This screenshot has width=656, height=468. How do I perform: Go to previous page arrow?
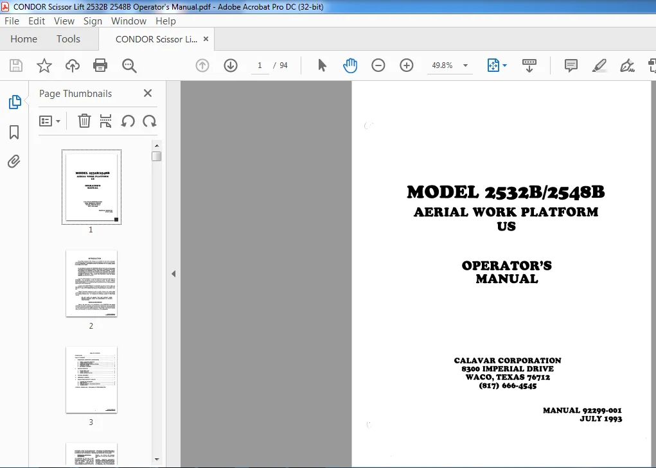point(202,65)
